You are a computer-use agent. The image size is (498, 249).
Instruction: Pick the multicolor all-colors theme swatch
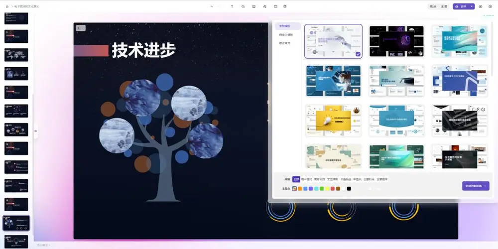pos(294,189)
